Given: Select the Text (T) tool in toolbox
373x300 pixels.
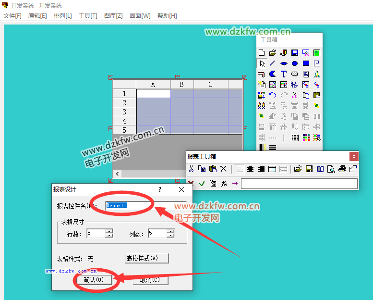Looking at the screenshot, I should (x=284, y=74).
